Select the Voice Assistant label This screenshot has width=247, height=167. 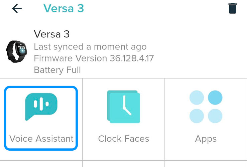(x=41, y=139)
